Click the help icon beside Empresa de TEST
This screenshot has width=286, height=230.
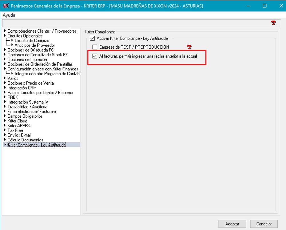point(189,47)
